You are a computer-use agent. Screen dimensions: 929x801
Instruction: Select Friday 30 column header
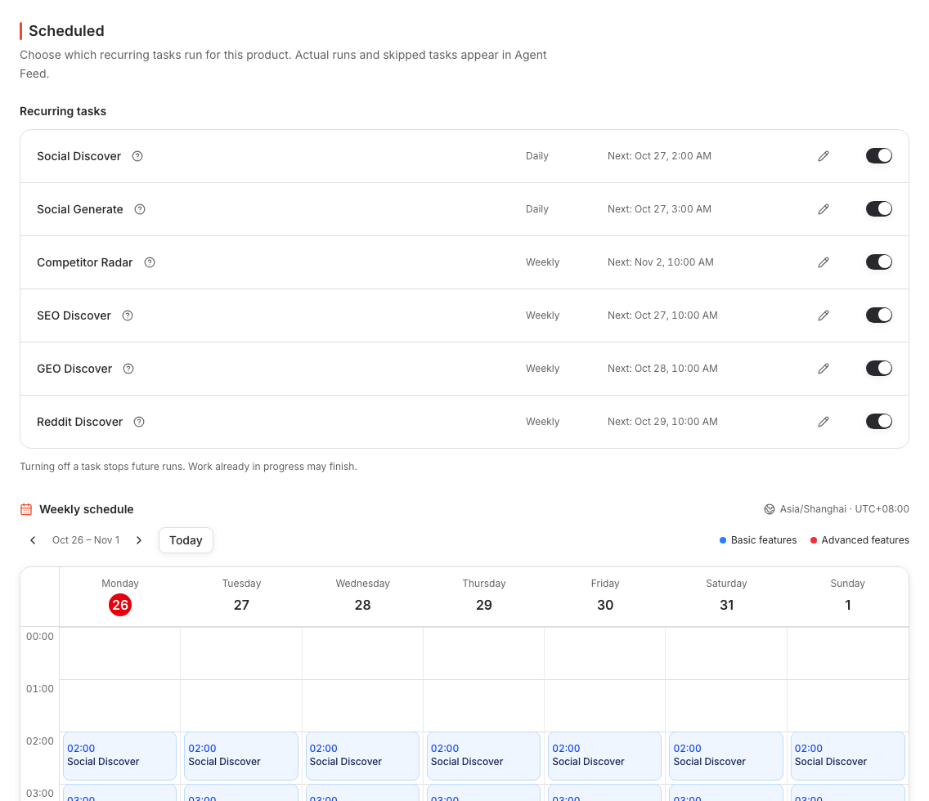[605, 597]
